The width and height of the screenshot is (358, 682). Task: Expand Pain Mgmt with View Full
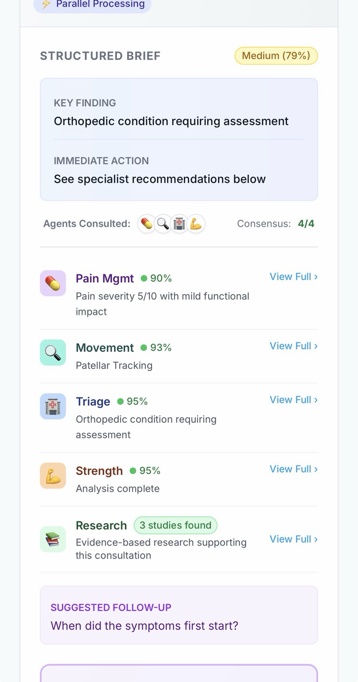pos(293,277)
